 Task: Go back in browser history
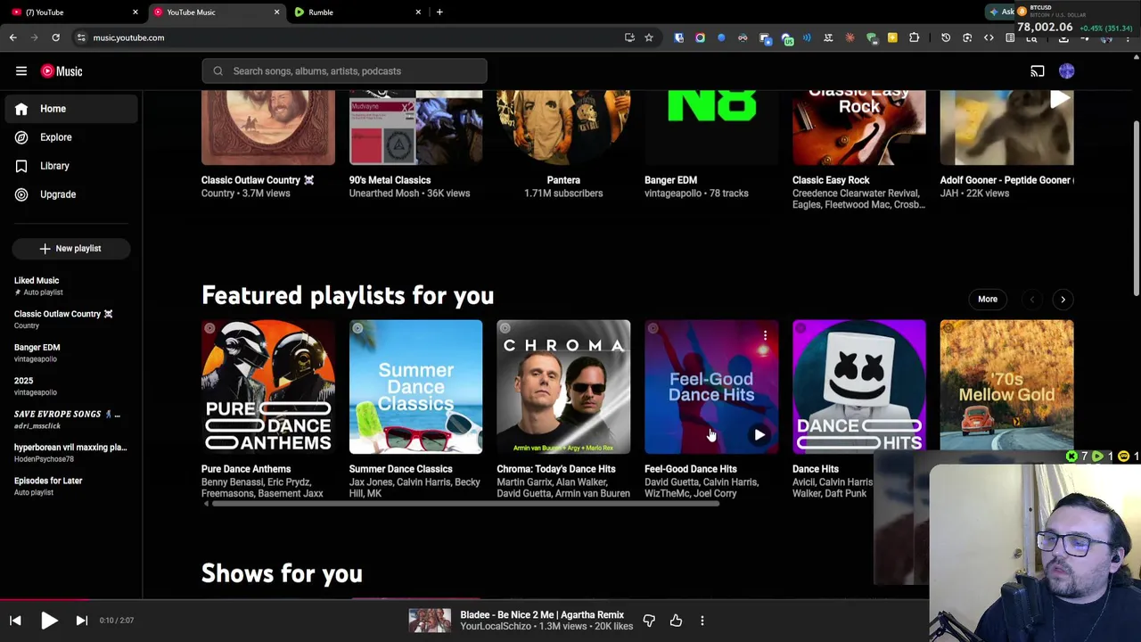12,37
